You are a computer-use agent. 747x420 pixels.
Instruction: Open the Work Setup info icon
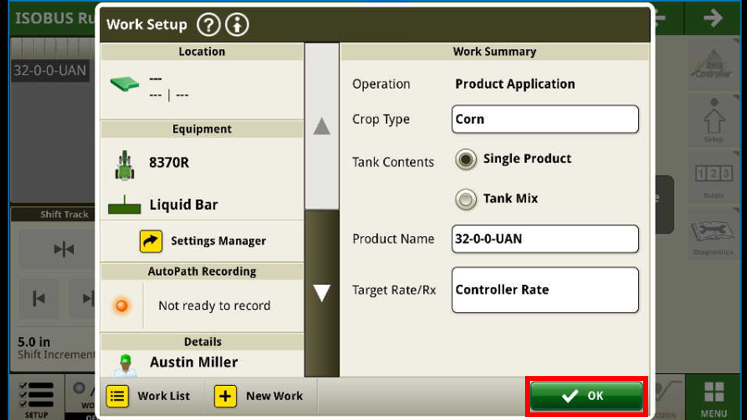tap(237, 24)
